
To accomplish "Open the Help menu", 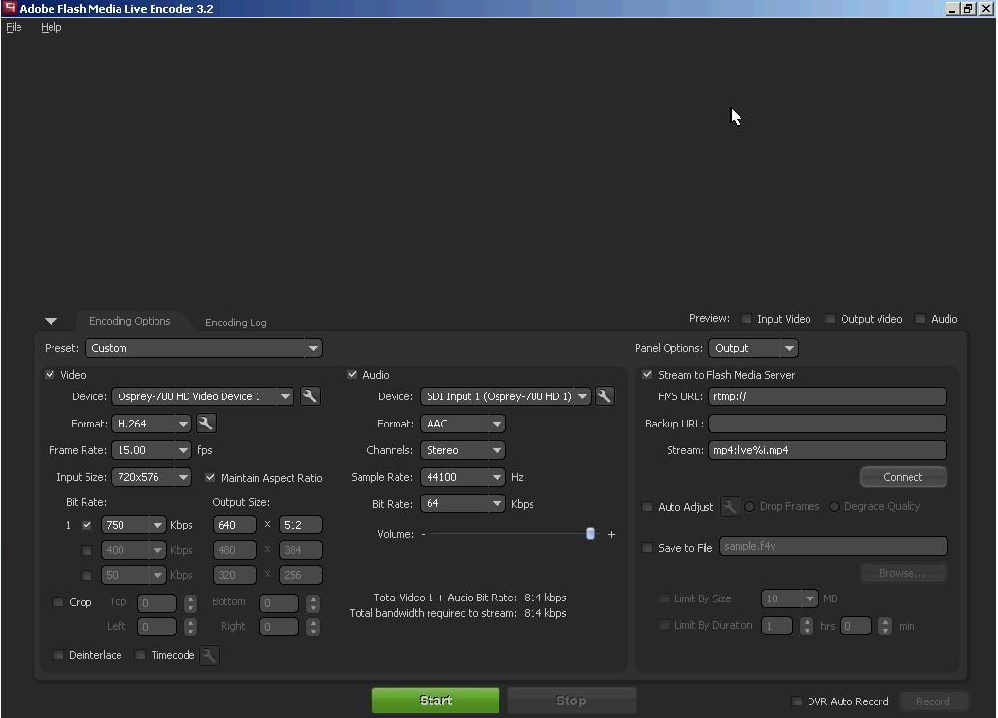I will (x=51, y=27).
